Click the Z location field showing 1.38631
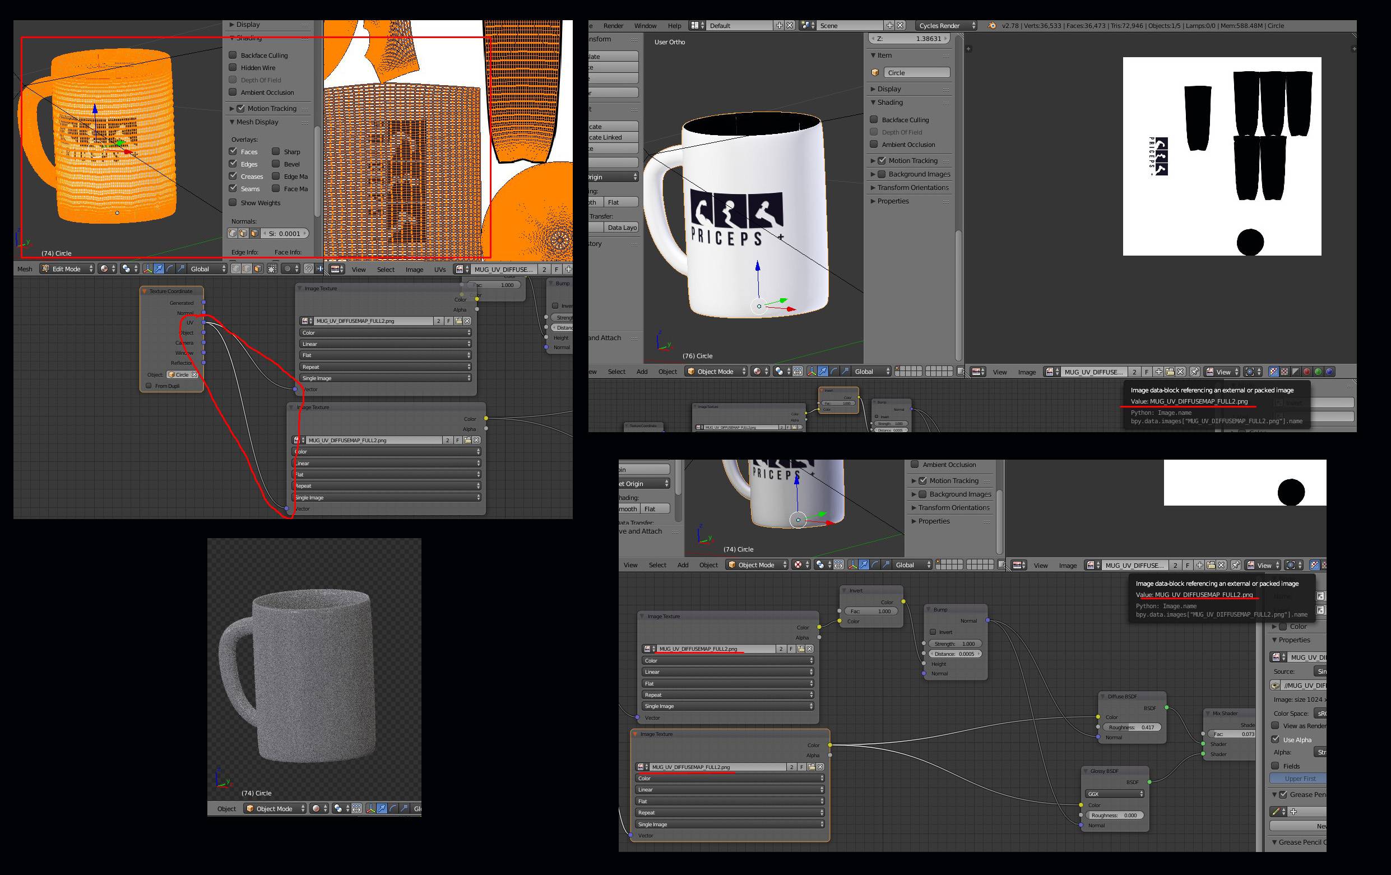1391x875 pixels. click(x=910, y=39)
